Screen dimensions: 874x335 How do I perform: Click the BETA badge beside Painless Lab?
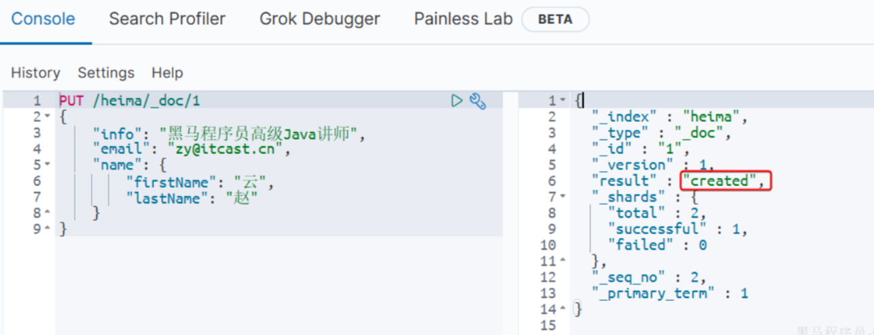coord(555,20)
